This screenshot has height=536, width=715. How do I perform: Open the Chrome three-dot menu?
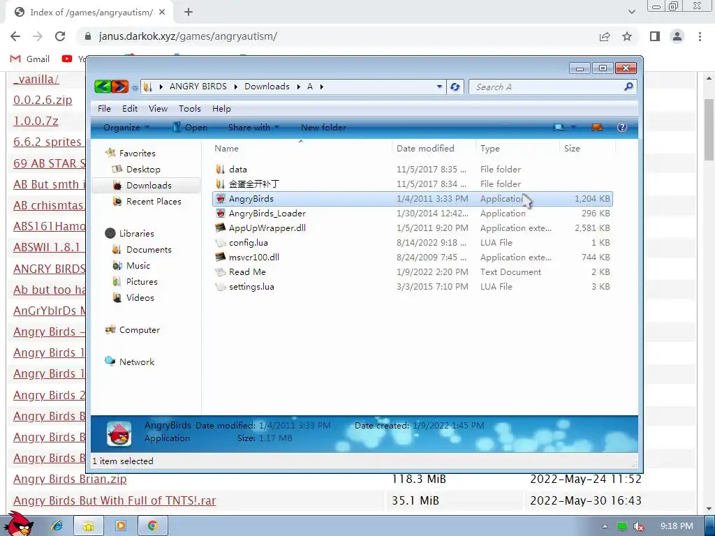coord(700,36)
